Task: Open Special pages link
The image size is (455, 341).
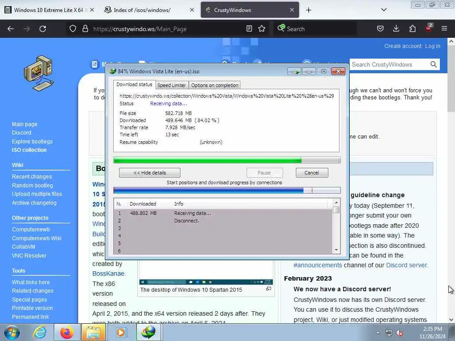Action: pos(29,300)
